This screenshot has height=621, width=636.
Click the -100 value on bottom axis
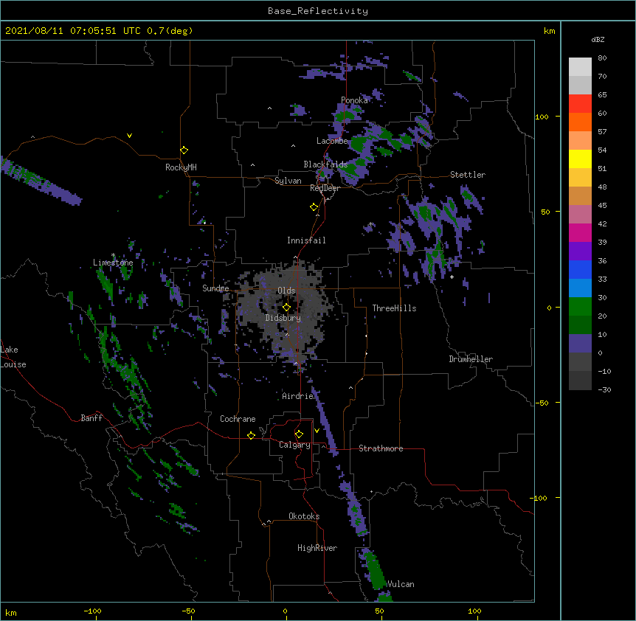point(92,611)
